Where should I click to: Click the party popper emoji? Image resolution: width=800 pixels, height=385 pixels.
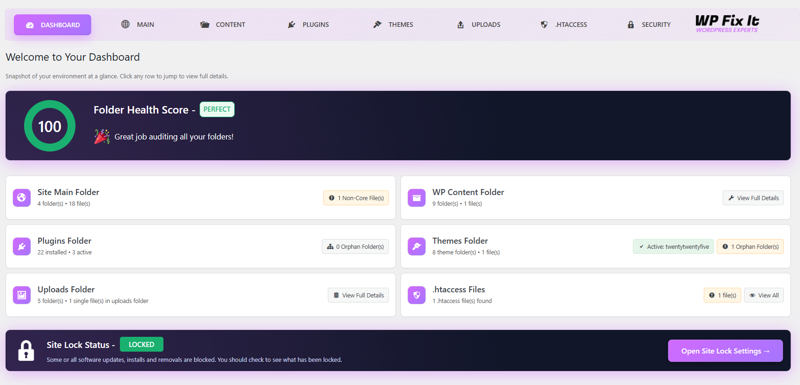pyautogui.click(x=102, y=137)
